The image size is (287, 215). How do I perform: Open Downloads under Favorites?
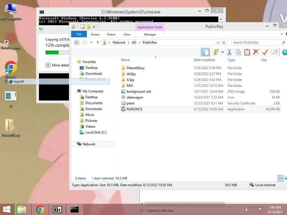pyautogui.click(x=94, y=74)
